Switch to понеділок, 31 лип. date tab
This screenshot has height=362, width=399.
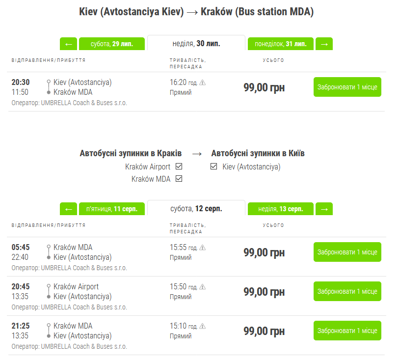pyautogui.click(x=280, y=44)
